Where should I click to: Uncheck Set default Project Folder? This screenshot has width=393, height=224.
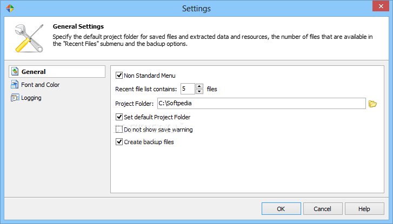(119, 117)
